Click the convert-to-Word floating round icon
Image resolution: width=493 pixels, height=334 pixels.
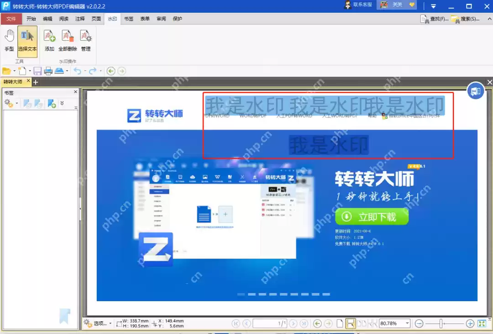point(475,91)
